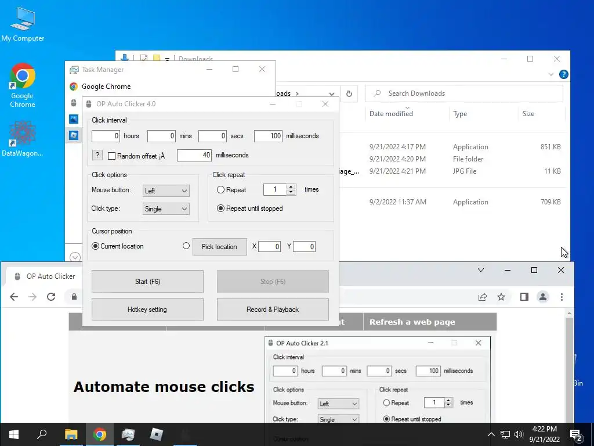Click Chrome's back arrow
This screenshot has width=594, height=446.
14,297
